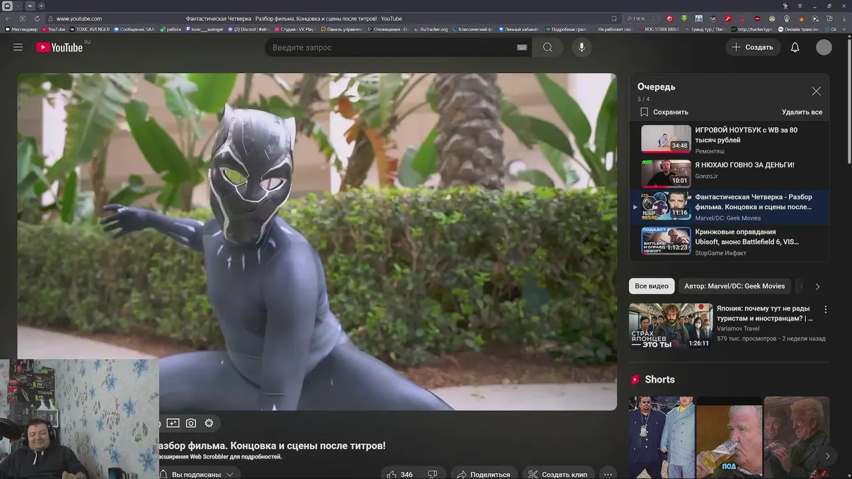Open the Short with man drinking beer
The width and height of the screenshot is (852, 479).
[x=730, y=438]
